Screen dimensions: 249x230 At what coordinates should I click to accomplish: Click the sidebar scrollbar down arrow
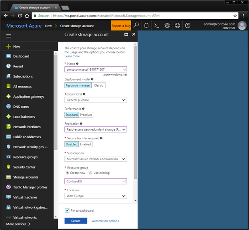pyautogui.click(x=55, y=216)
